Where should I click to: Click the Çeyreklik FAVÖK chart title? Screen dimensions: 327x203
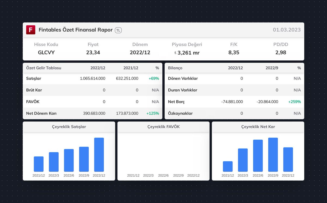point(163,127)
